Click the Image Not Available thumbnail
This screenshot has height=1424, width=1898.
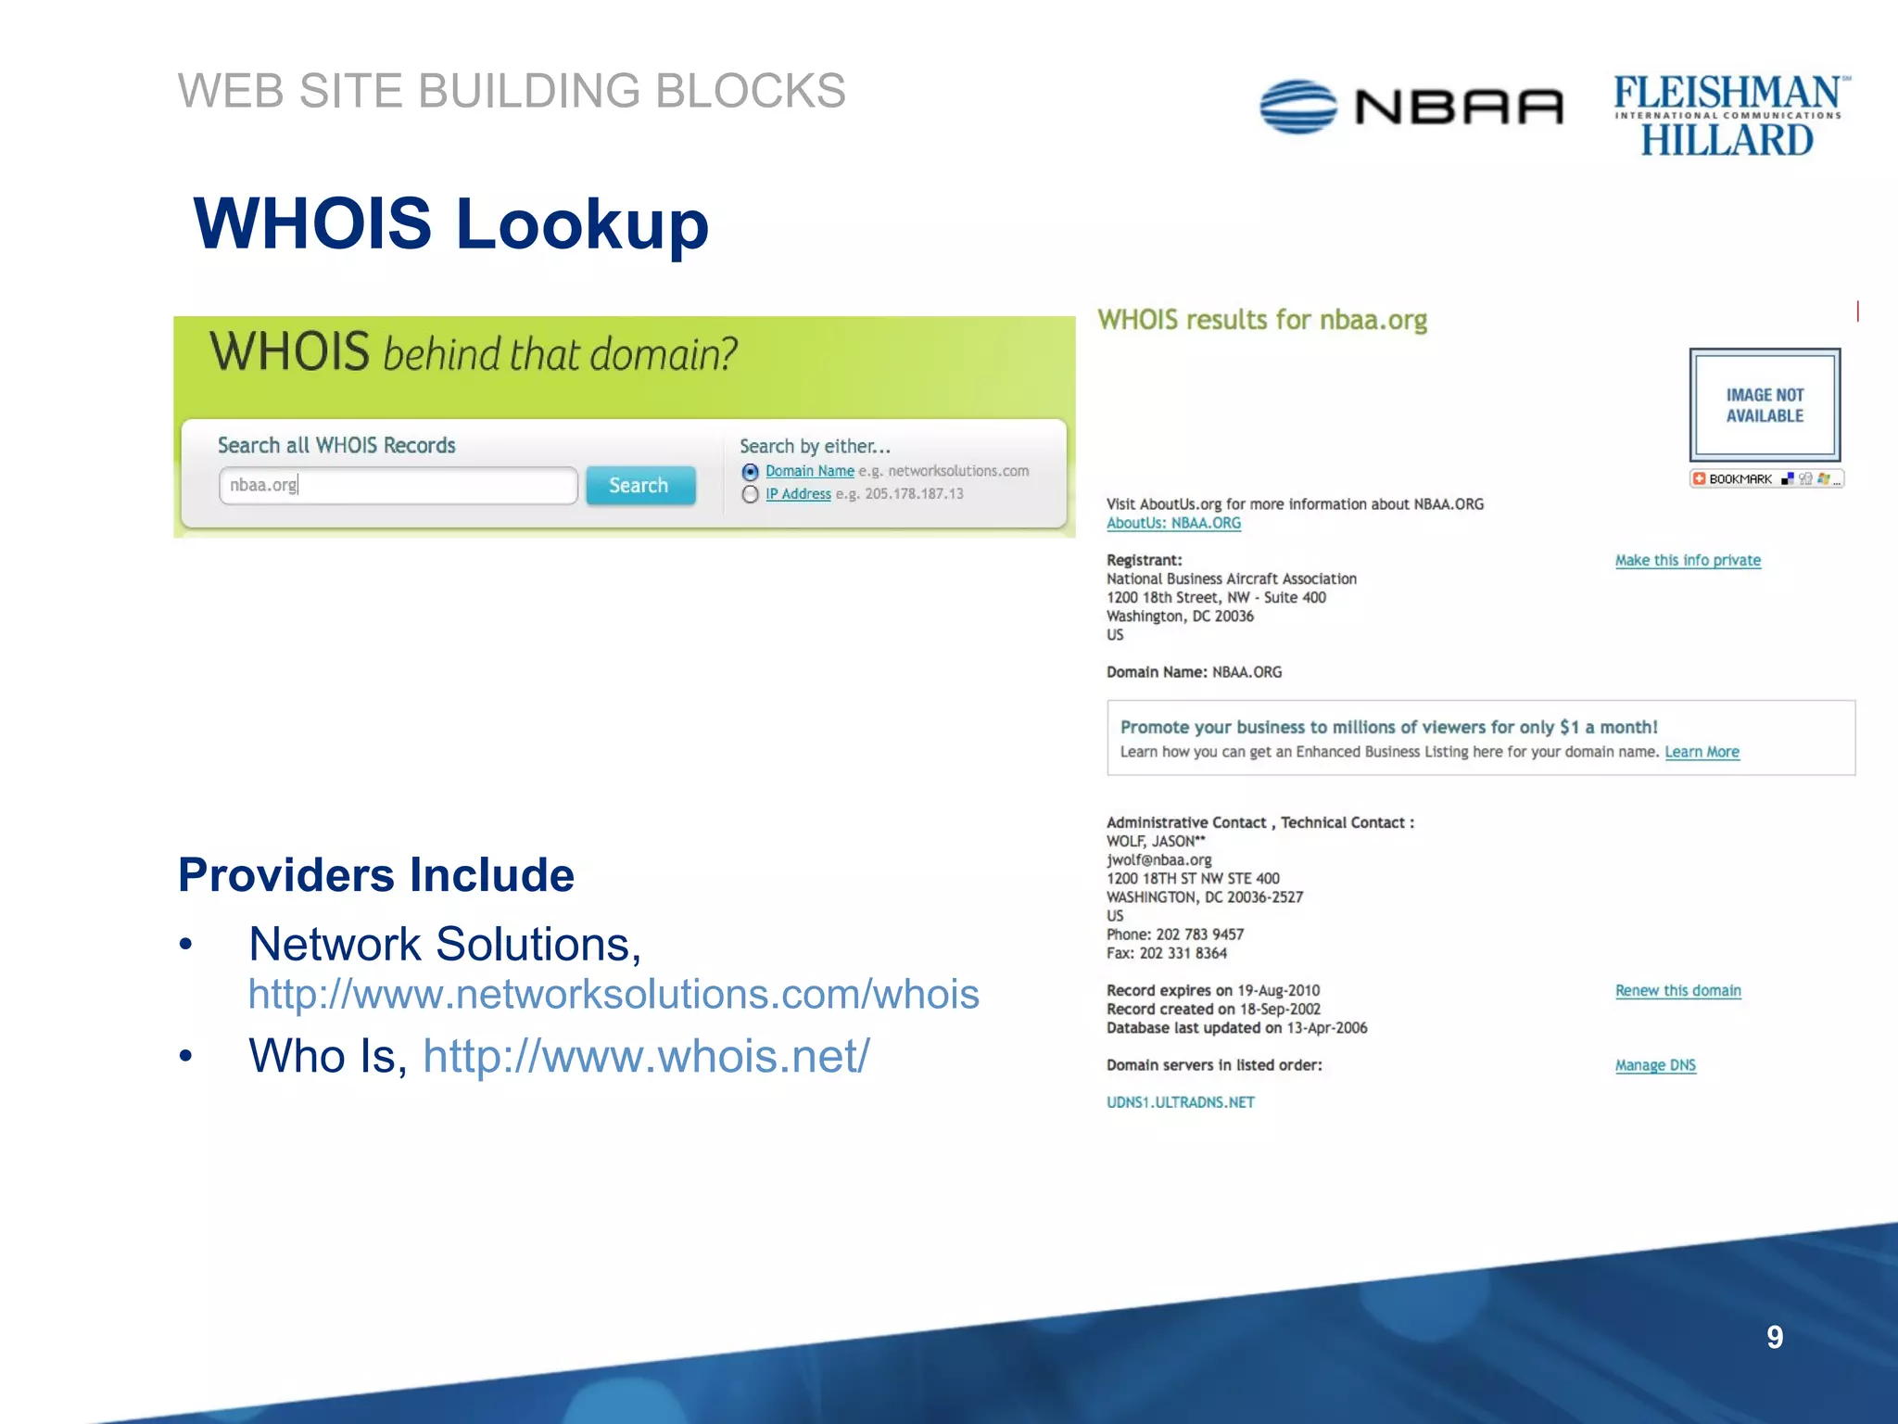1765,405
